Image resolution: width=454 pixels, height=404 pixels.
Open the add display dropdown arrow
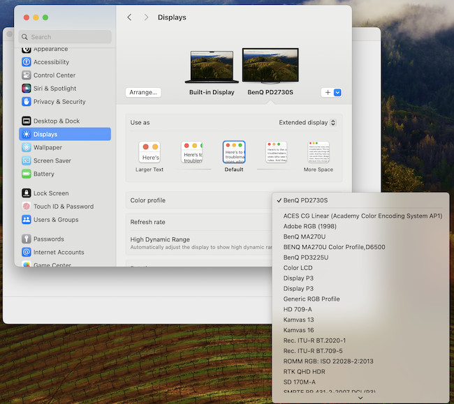tap(337, 93)
